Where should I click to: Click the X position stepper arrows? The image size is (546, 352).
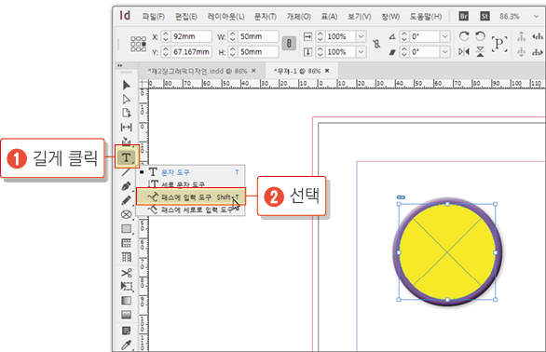(166, 36)
